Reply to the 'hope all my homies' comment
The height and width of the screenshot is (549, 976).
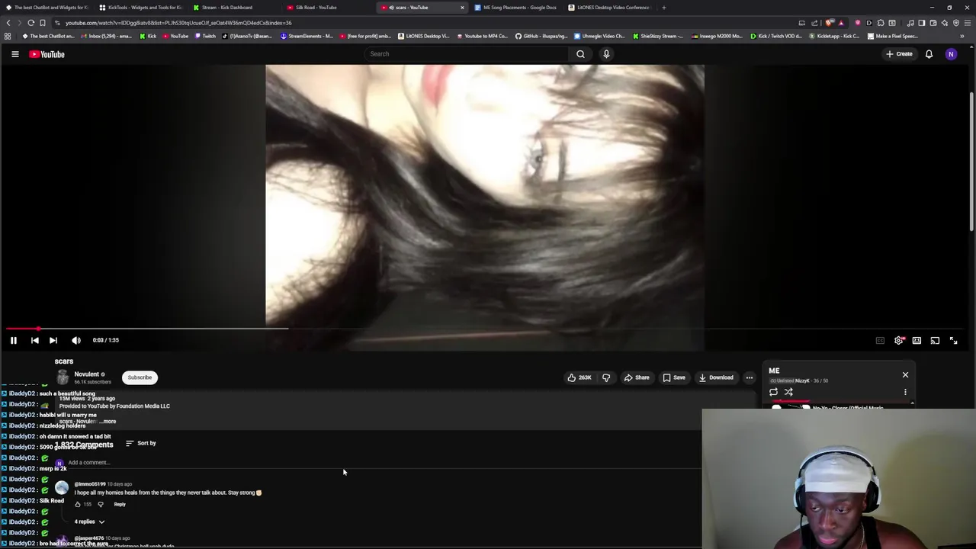(x=120, y=504)
